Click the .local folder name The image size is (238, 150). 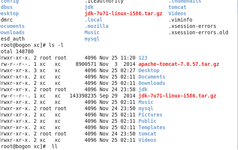pos(94,20)
